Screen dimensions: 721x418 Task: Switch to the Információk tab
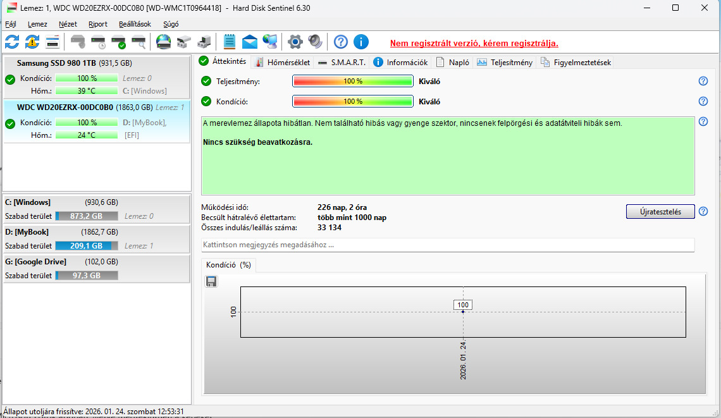[400, 62]
